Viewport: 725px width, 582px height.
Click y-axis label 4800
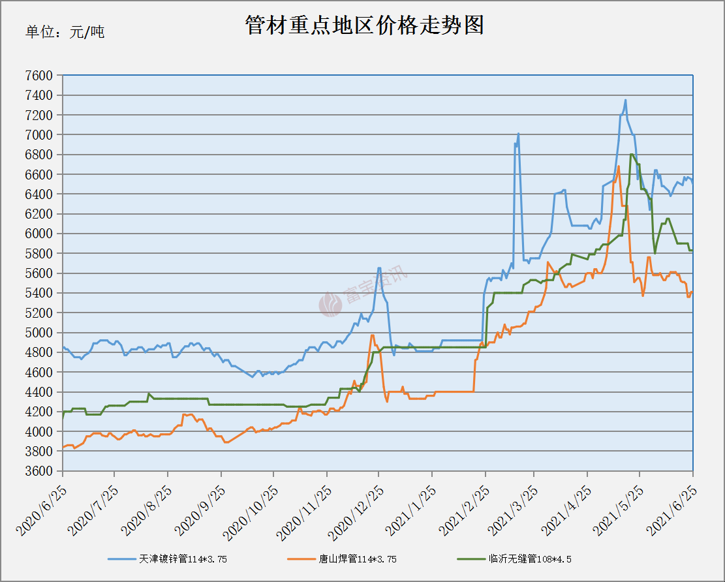tap(39, 352)
